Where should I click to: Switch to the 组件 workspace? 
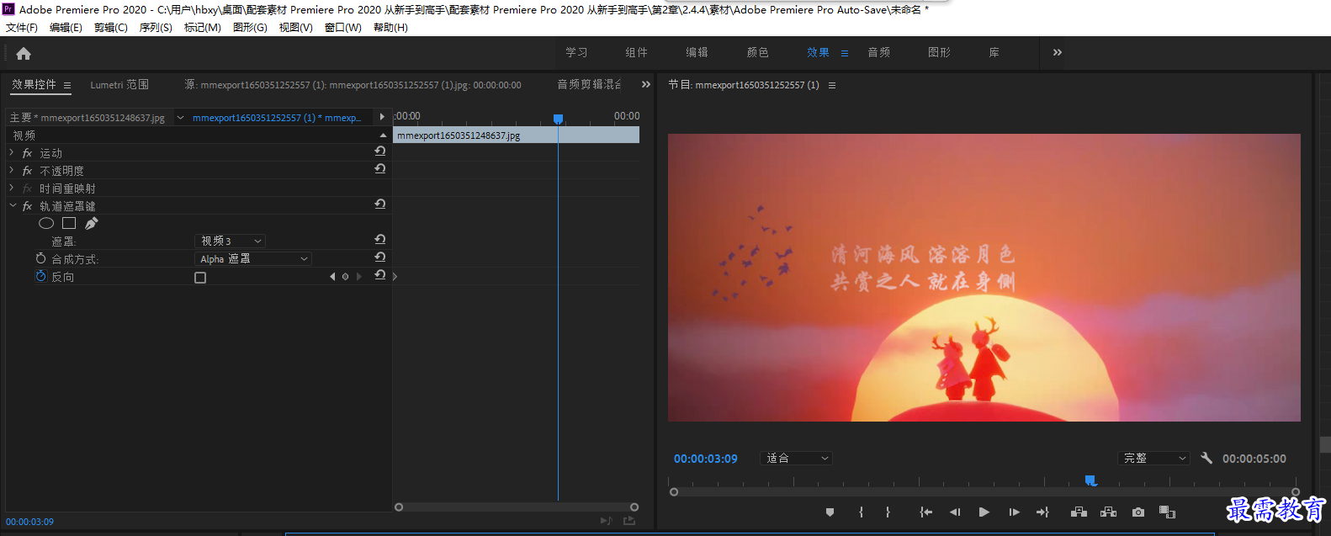pos(636,52)
